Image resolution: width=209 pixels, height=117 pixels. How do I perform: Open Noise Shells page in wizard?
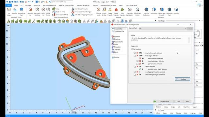point(117,42)
